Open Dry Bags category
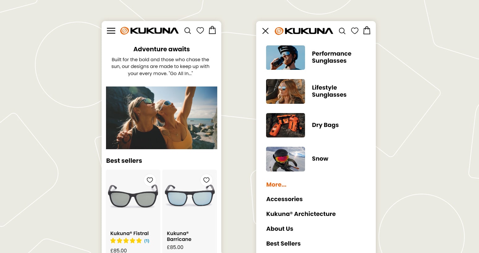Screen dimensions: 479x253 tap(325, 125)
